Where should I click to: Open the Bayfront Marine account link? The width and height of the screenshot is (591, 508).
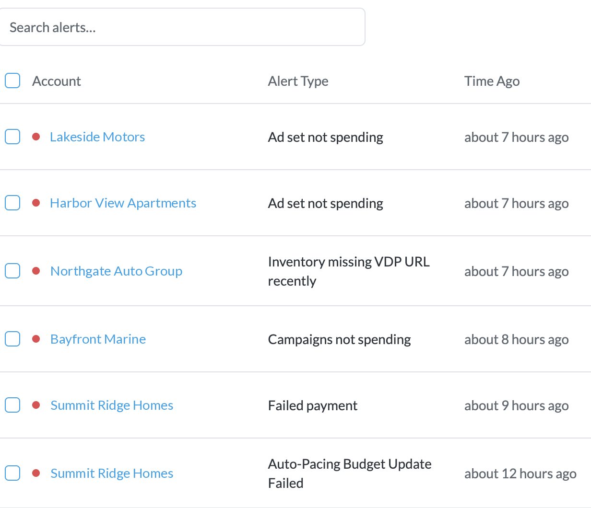click(x=98, y=339)
